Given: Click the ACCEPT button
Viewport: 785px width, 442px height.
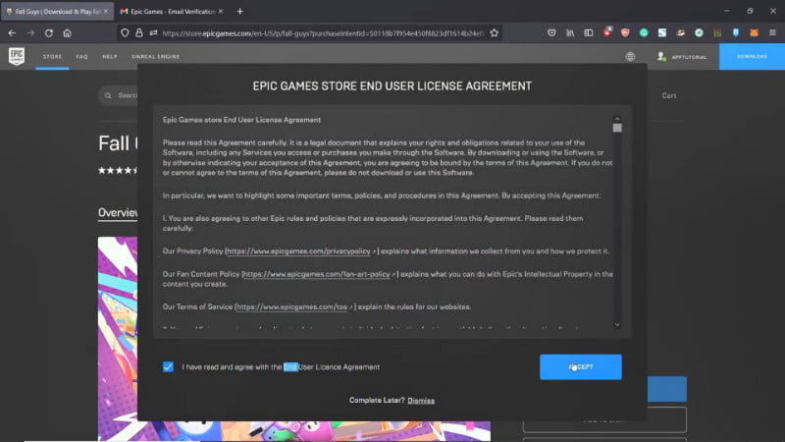Looking at the screenshot, I should [x=581, y=366].
